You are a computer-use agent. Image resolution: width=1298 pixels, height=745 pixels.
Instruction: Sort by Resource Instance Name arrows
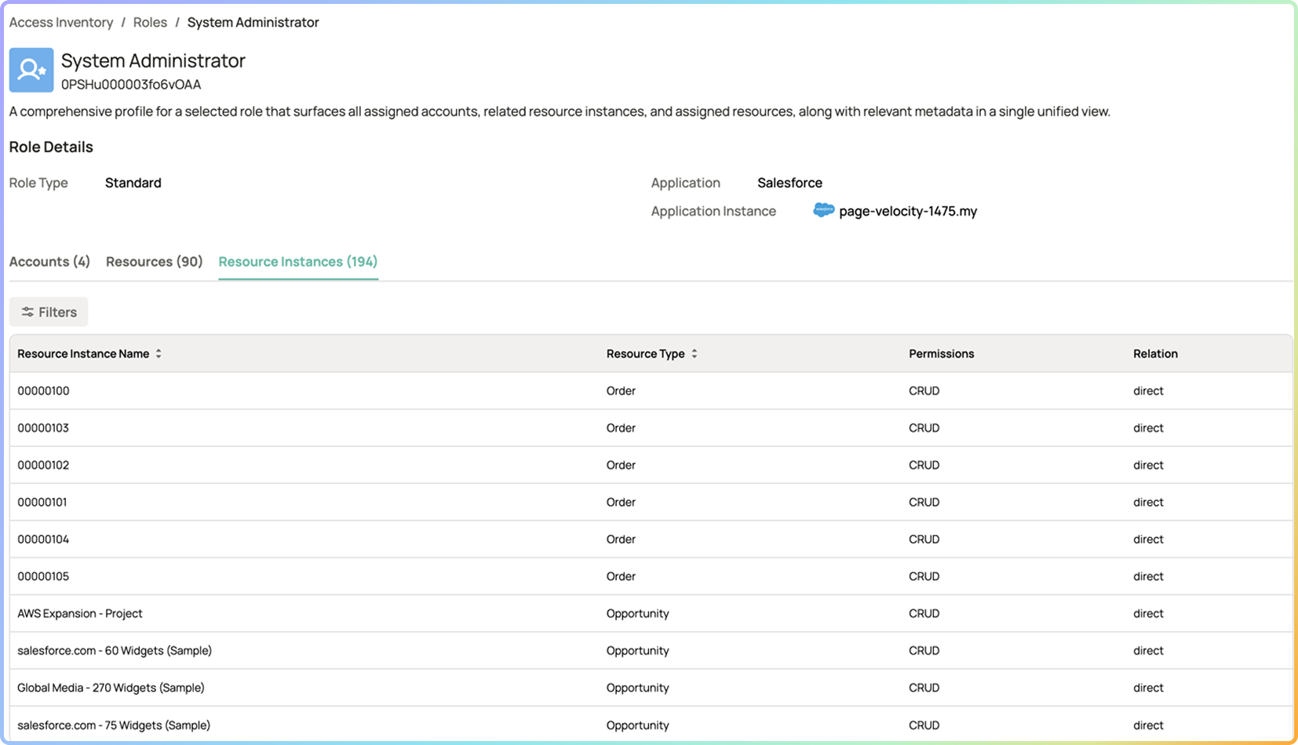pos(159,354)
